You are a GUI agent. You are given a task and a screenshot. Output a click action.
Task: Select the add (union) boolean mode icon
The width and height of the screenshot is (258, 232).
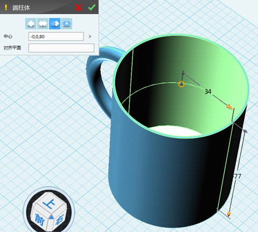point(43,24)
